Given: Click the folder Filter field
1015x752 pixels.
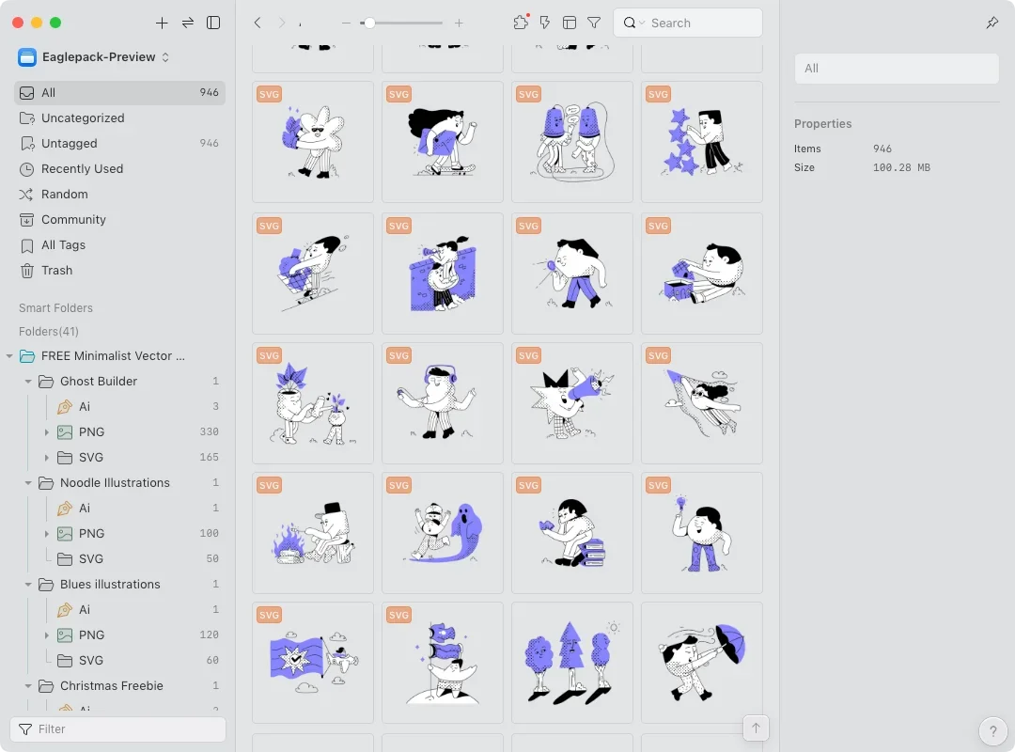Looking at the screenshot, I should pyautogui.click(x=117, y=728).
